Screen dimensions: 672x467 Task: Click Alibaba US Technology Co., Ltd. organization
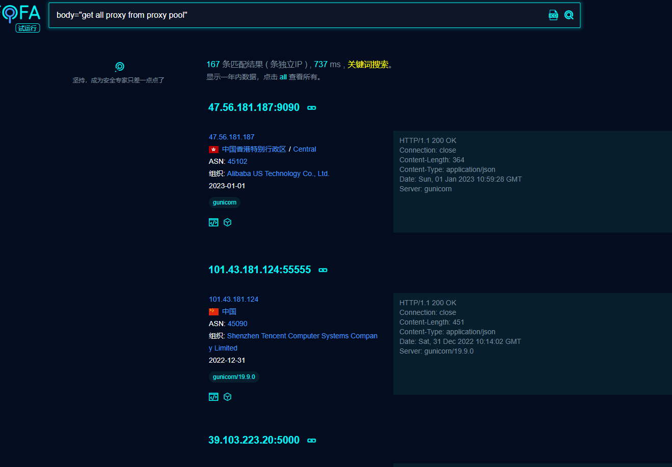[x=278, y=173]
